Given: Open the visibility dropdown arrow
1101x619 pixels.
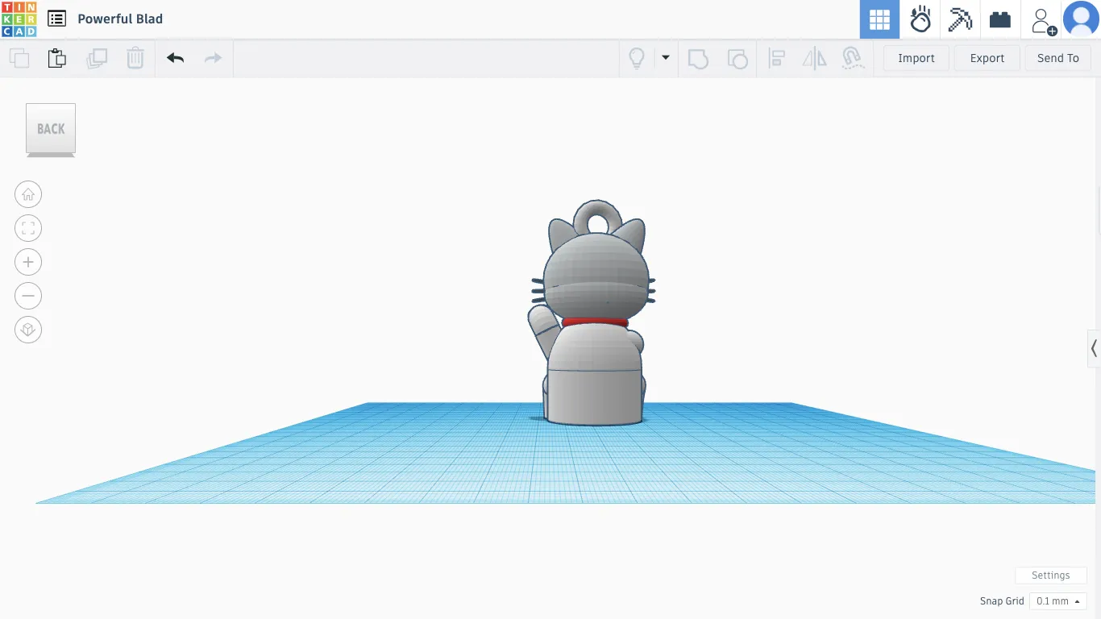Looking at the screenshot, I should (x=666, y=57).
